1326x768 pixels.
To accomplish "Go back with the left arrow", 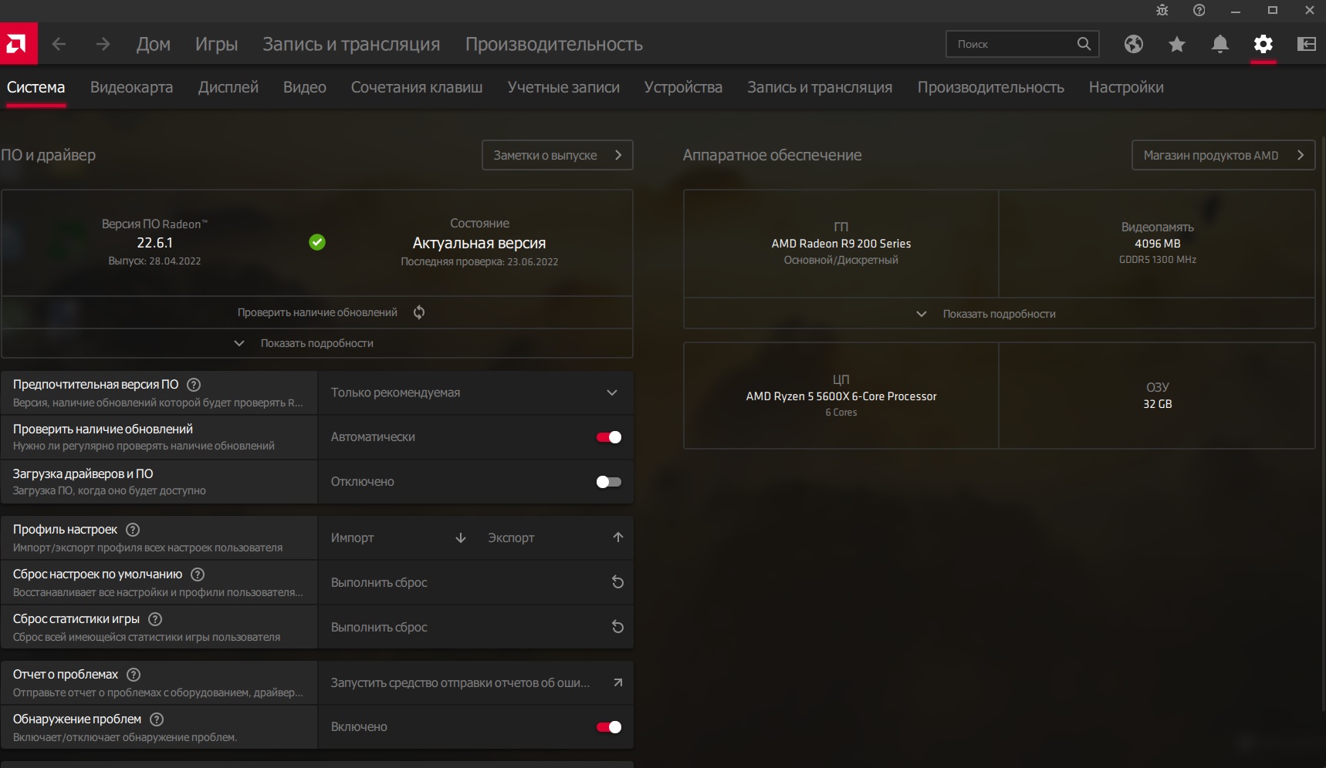I will 59,44.
